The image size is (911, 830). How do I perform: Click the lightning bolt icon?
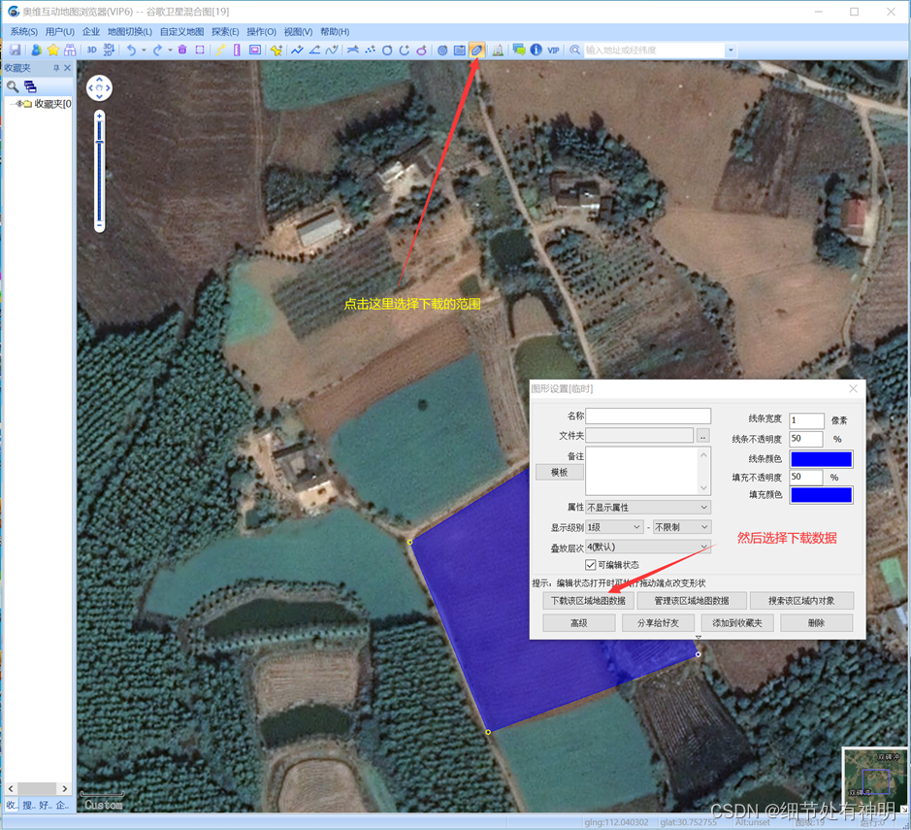(220, 50)
